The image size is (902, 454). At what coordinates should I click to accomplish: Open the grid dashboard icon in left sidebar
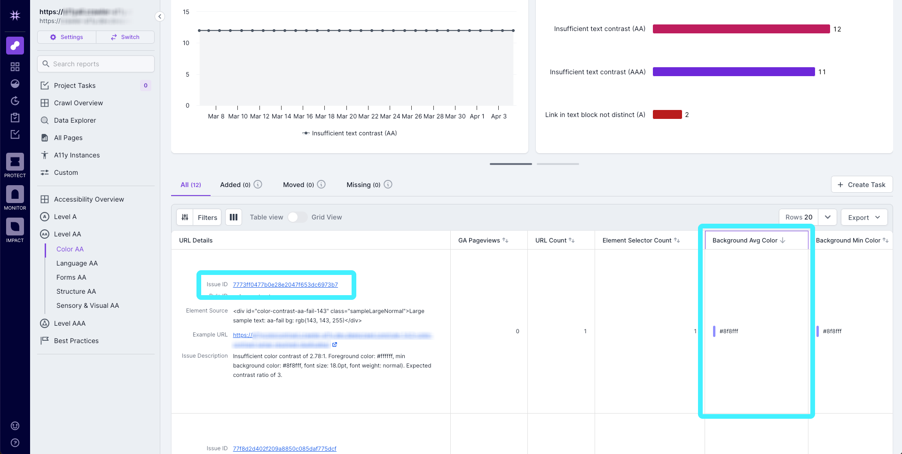pyautogui.click(x=15, y=66)
